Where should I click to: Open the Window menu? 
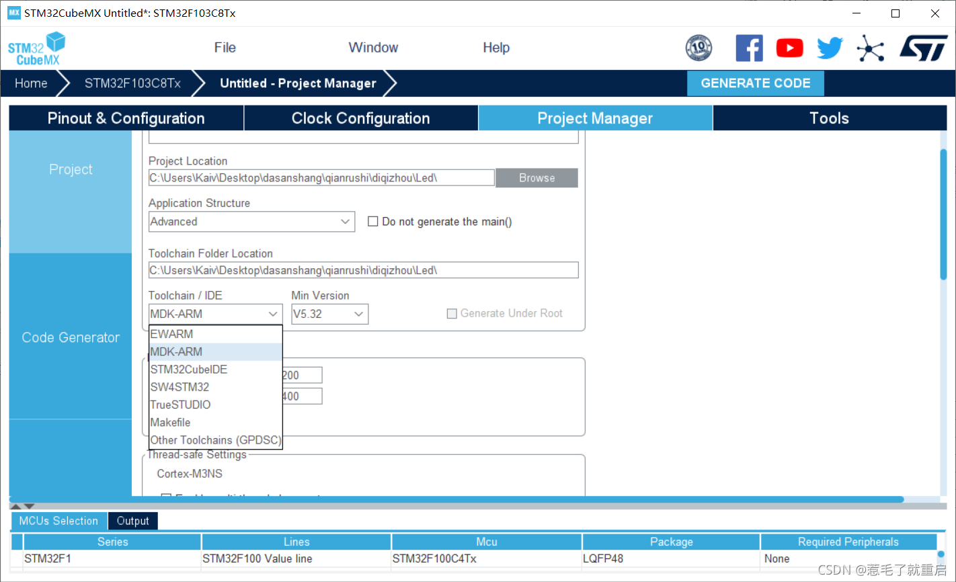tap(373, 48)
